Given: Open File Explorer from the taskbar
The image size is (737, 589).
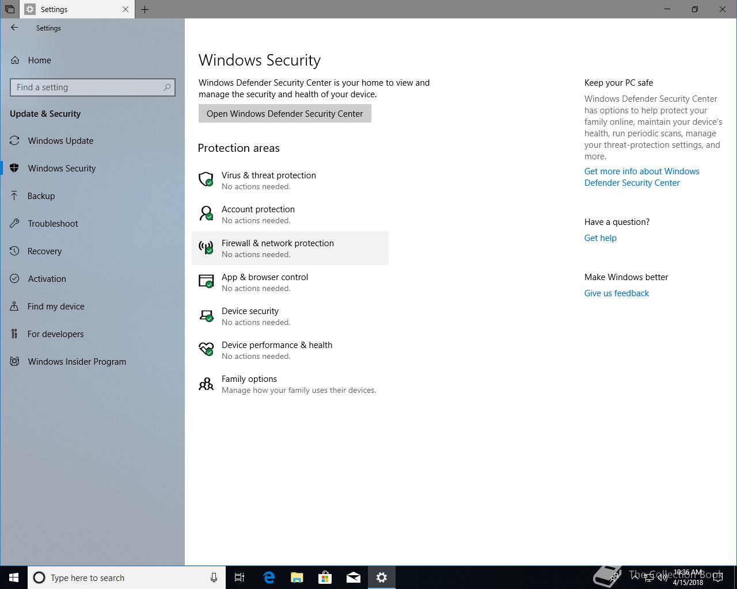Looking at the screenshot, I should tap(297, 577).
